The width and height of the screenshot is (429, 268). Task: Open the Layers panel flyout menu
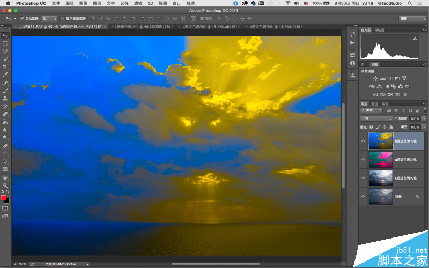pyautogui.click(x=425, y=104)
